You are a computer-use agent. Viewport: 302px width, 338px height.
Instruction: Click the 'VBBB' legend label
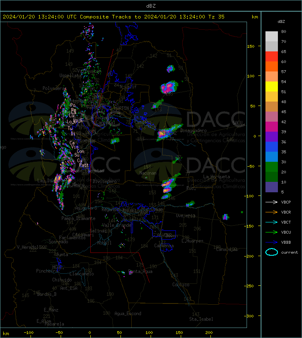pyautogui.click(x=286, y=242)
